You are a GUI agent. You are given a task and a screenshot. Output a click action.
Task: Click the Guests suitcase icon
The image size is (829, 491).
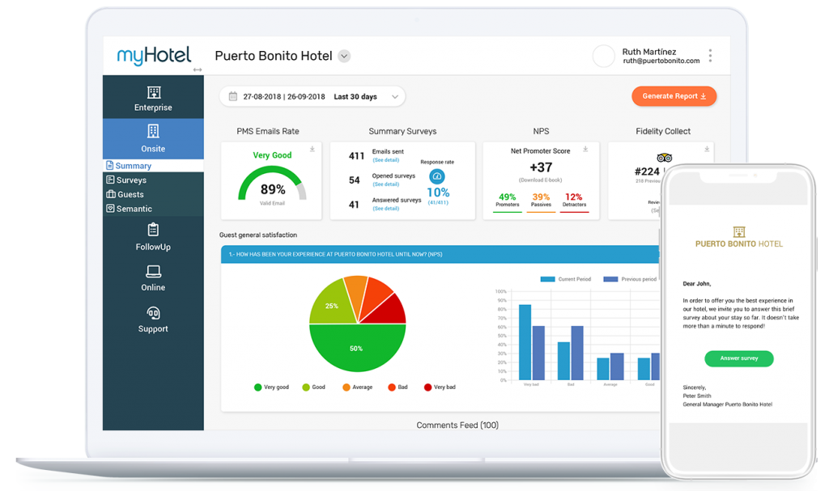tap(110, 194)
